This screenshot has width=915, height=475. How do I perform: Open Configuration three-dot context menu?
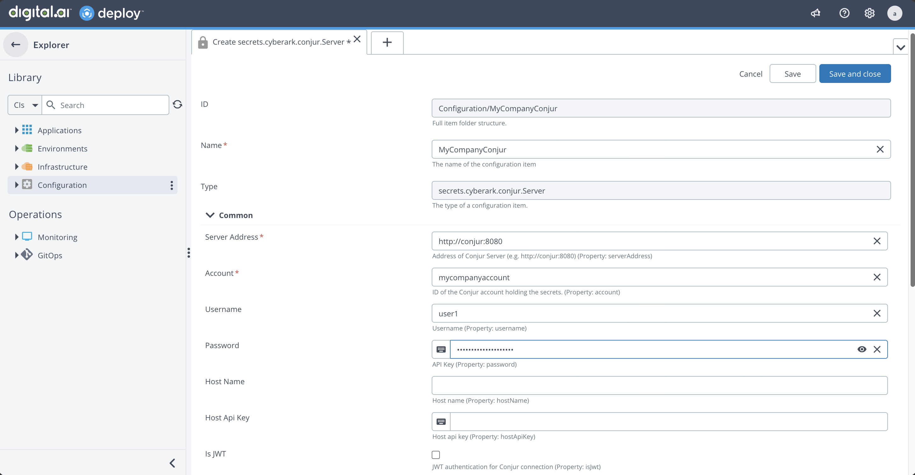pyautogui.click(x=171, y=185)
